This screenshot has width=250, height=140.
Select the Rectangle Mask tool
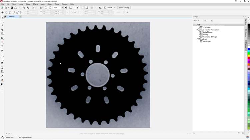pos(2,21)
